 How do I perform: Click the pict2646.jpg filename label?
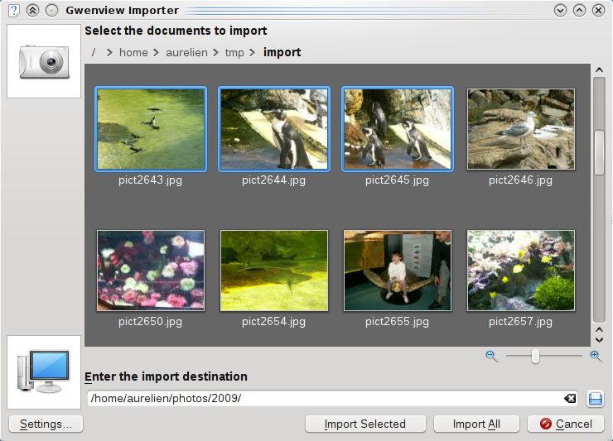pyautogui.click(x=521, y=180)
